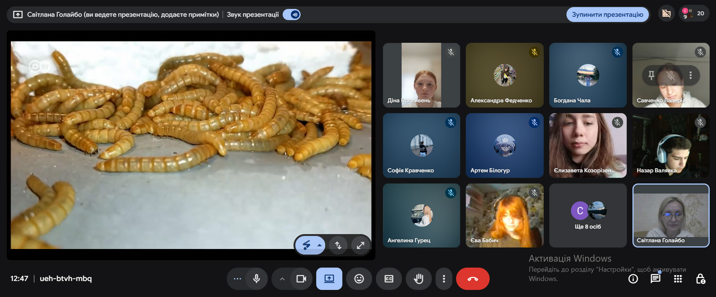Image resolution: width=716 pixels, height=297 pixels.
Task: Expand the presentation to fullscreen
Action: point(360,245)
